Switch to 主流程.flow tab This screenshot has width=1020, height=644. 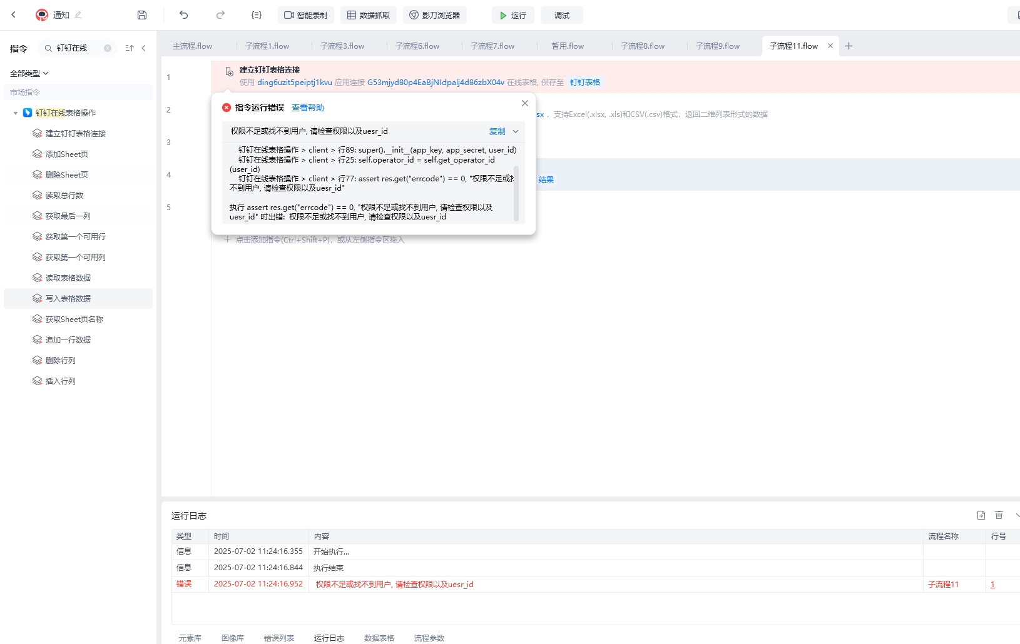tap(193, 46)
